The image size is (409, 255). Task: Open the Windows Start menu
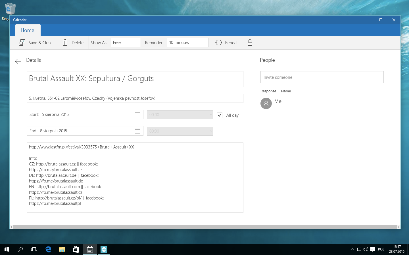tap(7, 249)
